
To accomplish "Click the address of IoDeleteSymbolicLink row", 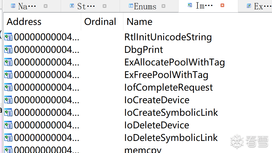I will pyautogui.click(x=47, y=138).
